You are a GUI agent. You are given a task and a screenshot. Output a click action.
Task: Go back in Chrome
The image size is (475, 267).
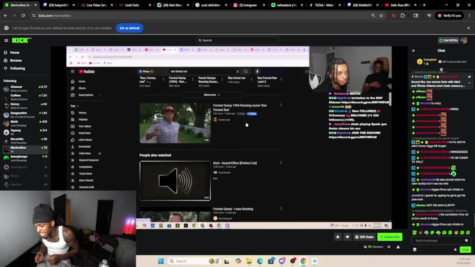pos(5,16)
